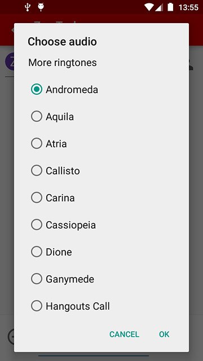Tap the battery status icon
The width and height of the screenshot is (203, 361).
click(170, 7)
